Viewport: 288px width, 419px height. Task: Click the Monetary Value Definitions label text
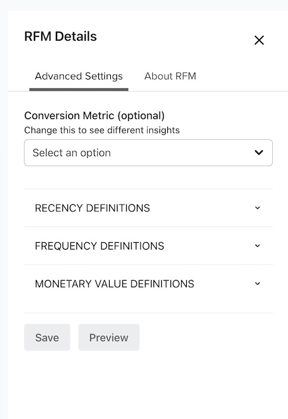[x=115, y=284]
